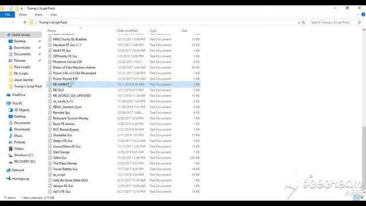
Task: Click the file list vertical scrollbar
Action: tap(364, 159)
